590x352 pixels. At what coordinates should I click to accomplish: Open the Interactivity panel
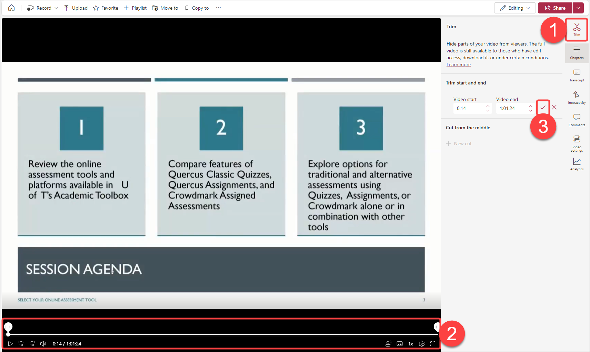[x=577, y=98]
